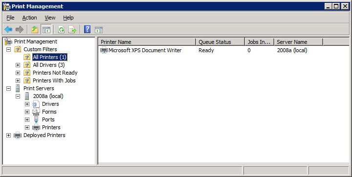The height and width of the screenshot is (177, 352).
Task: Click the Microsoft XPS Document Writer printer icon
Action: tap(104, 50)
